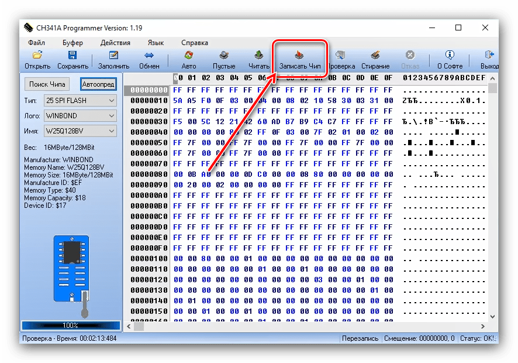Open the О Софте (About) info icon

click(450, 56)
